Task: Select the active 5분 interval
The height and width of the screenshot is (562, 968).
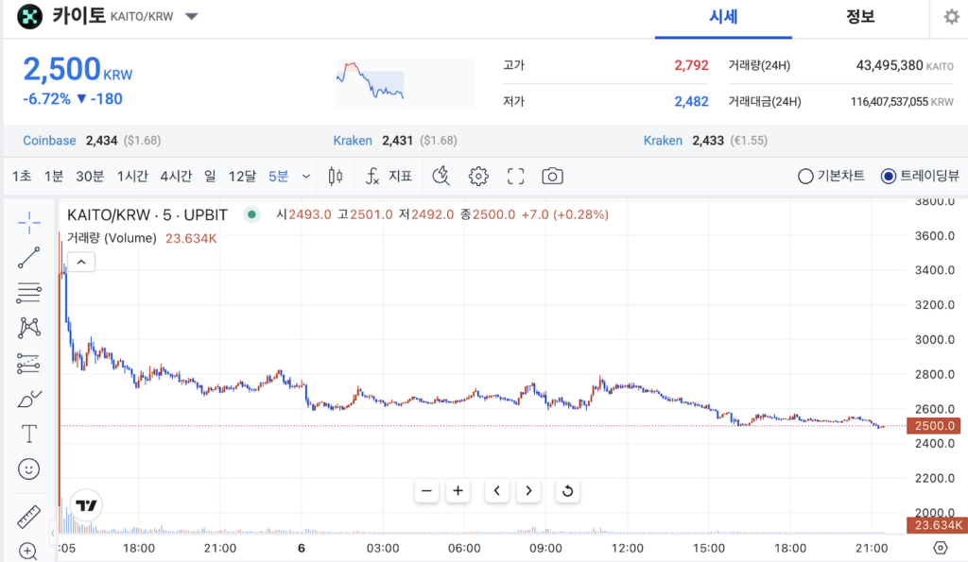Action: [279, 177]
